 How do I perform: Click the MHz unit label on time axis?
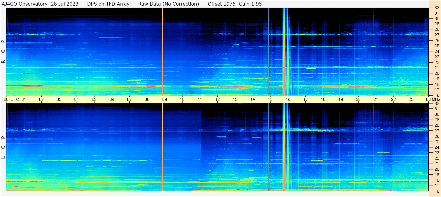click(436, 99)
